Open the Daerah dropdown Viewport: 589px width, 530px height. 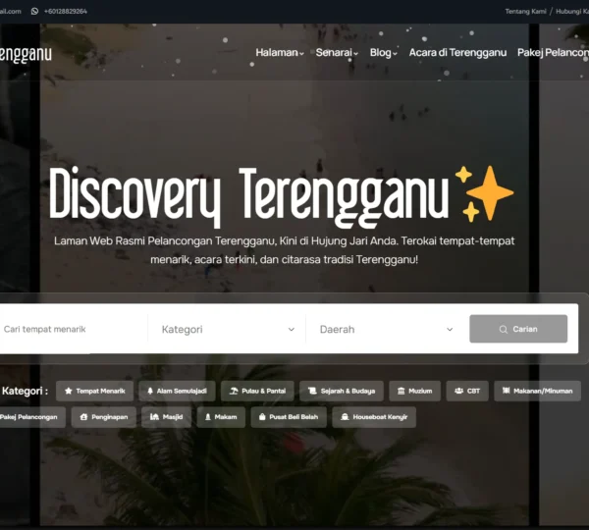386,330
